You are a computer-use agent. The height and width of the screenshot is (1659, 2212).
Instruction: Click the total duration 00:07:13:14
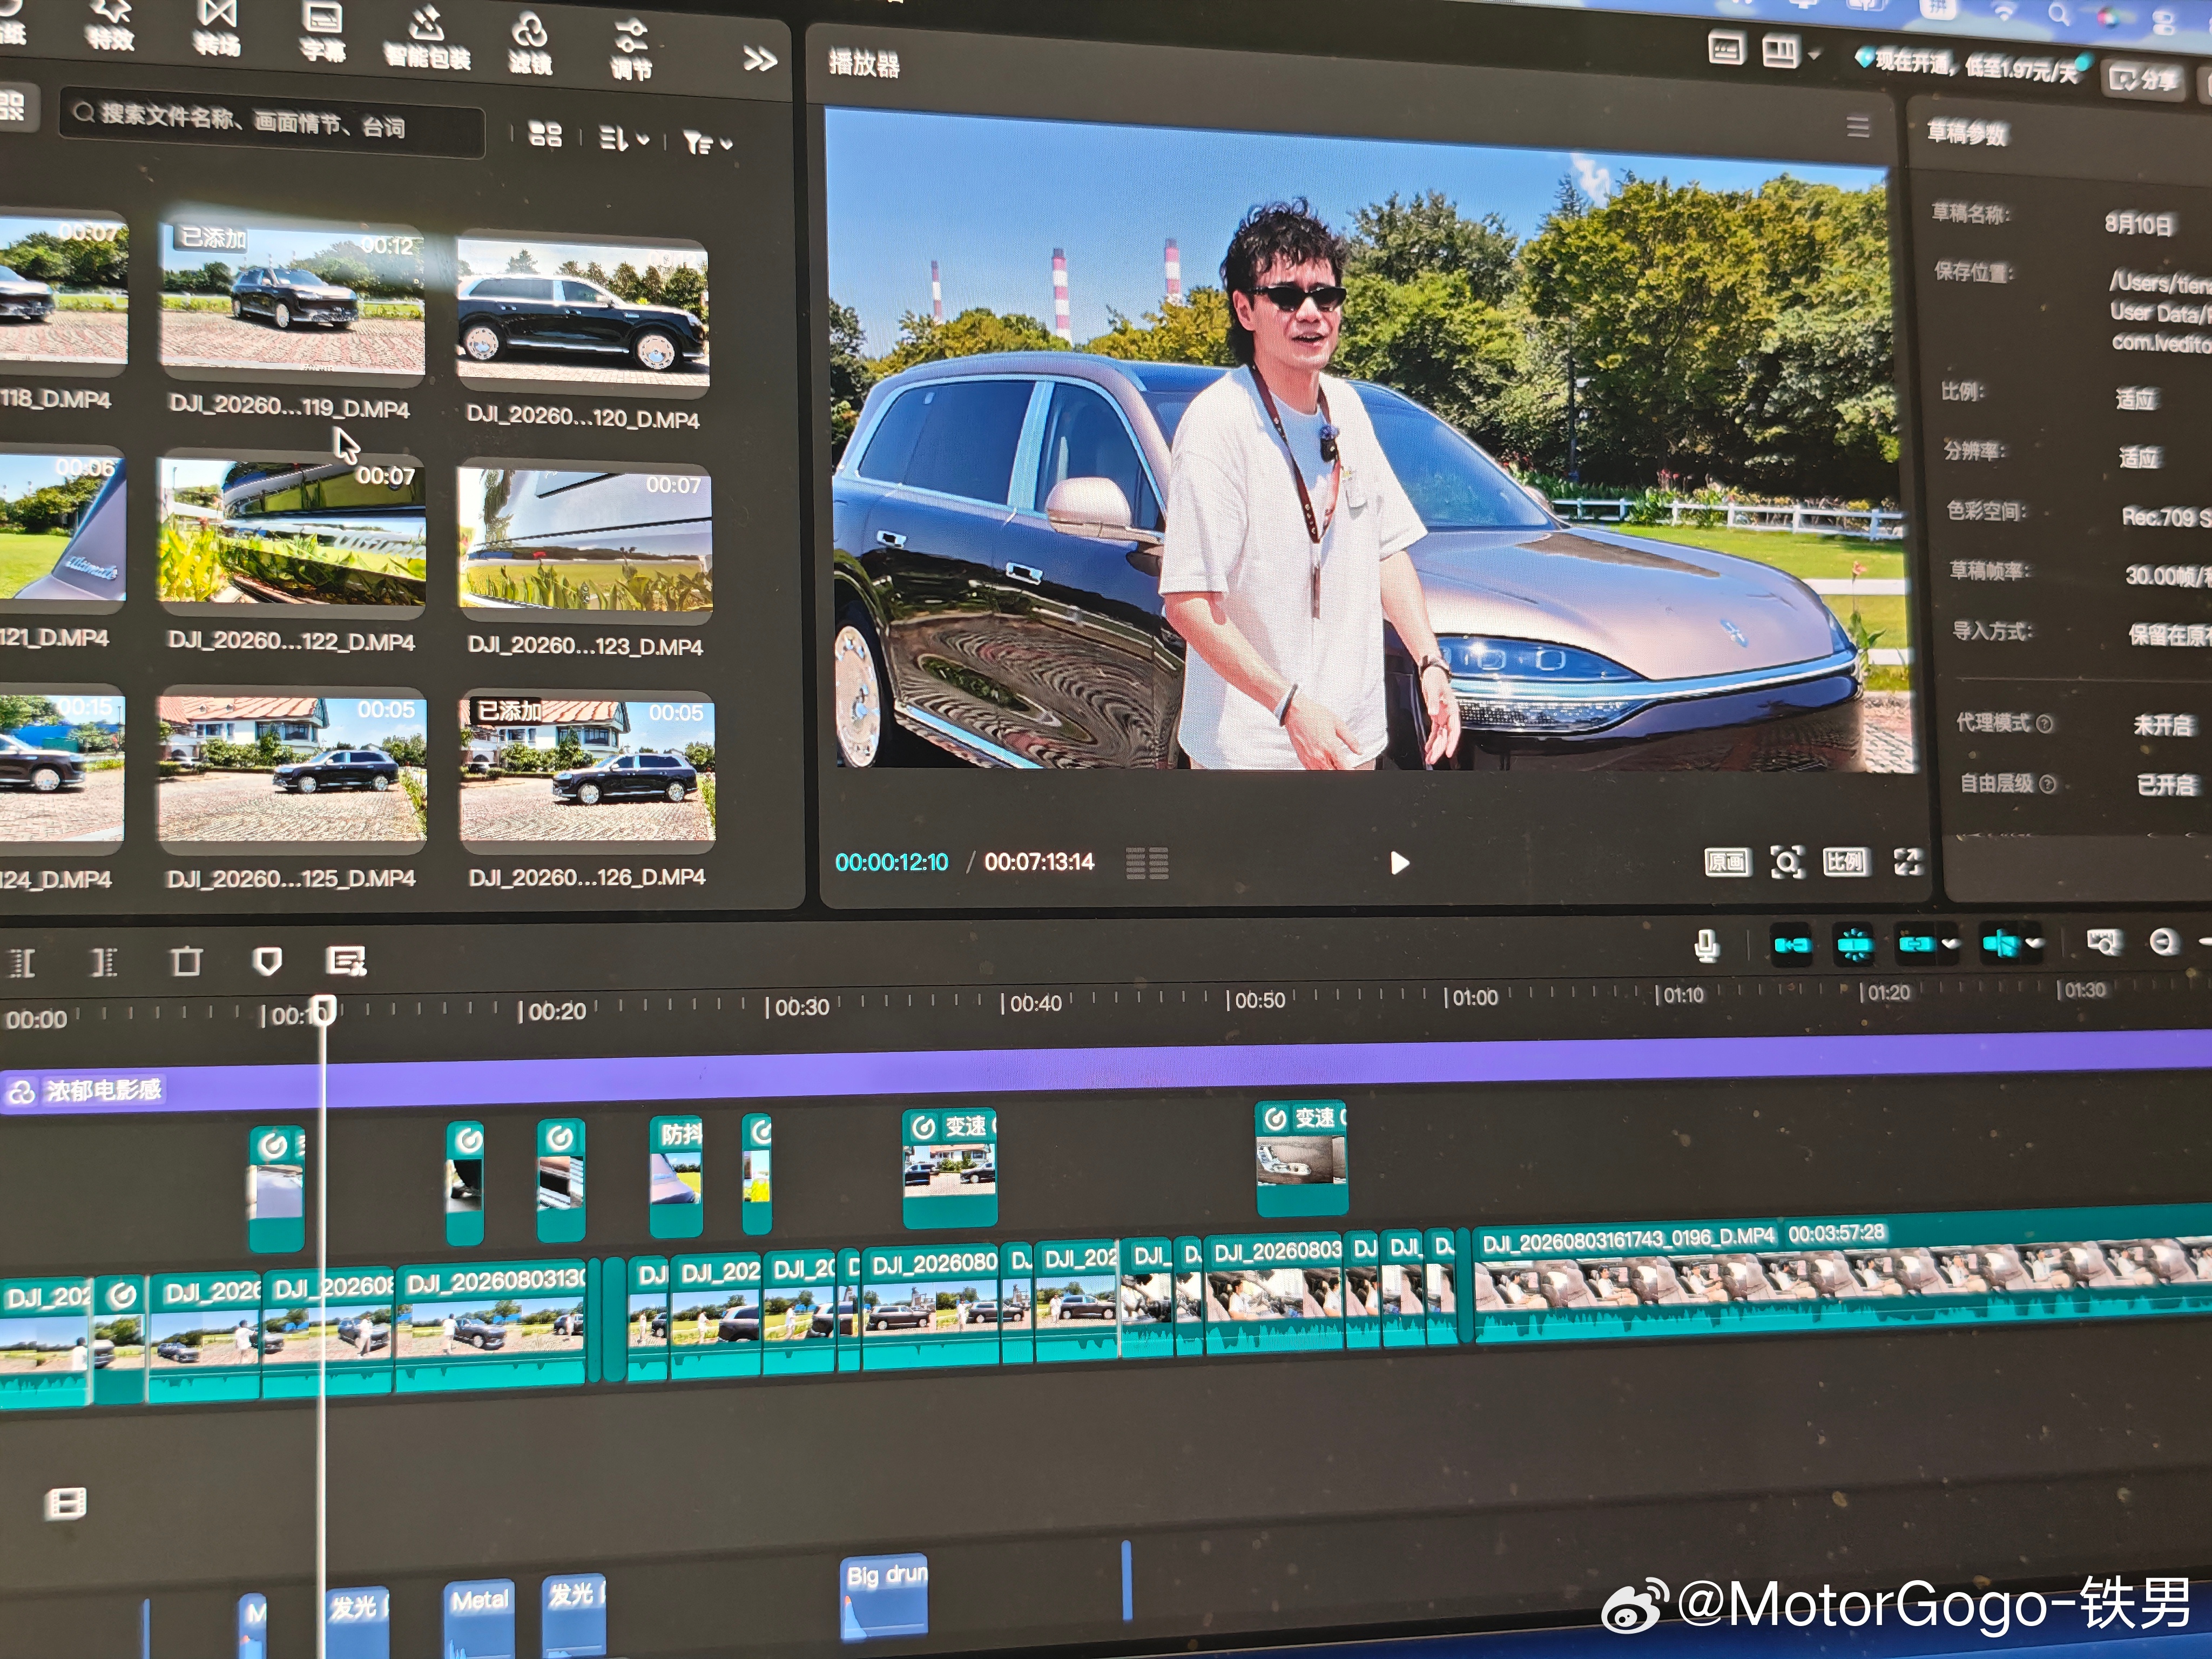[1039, 862]
